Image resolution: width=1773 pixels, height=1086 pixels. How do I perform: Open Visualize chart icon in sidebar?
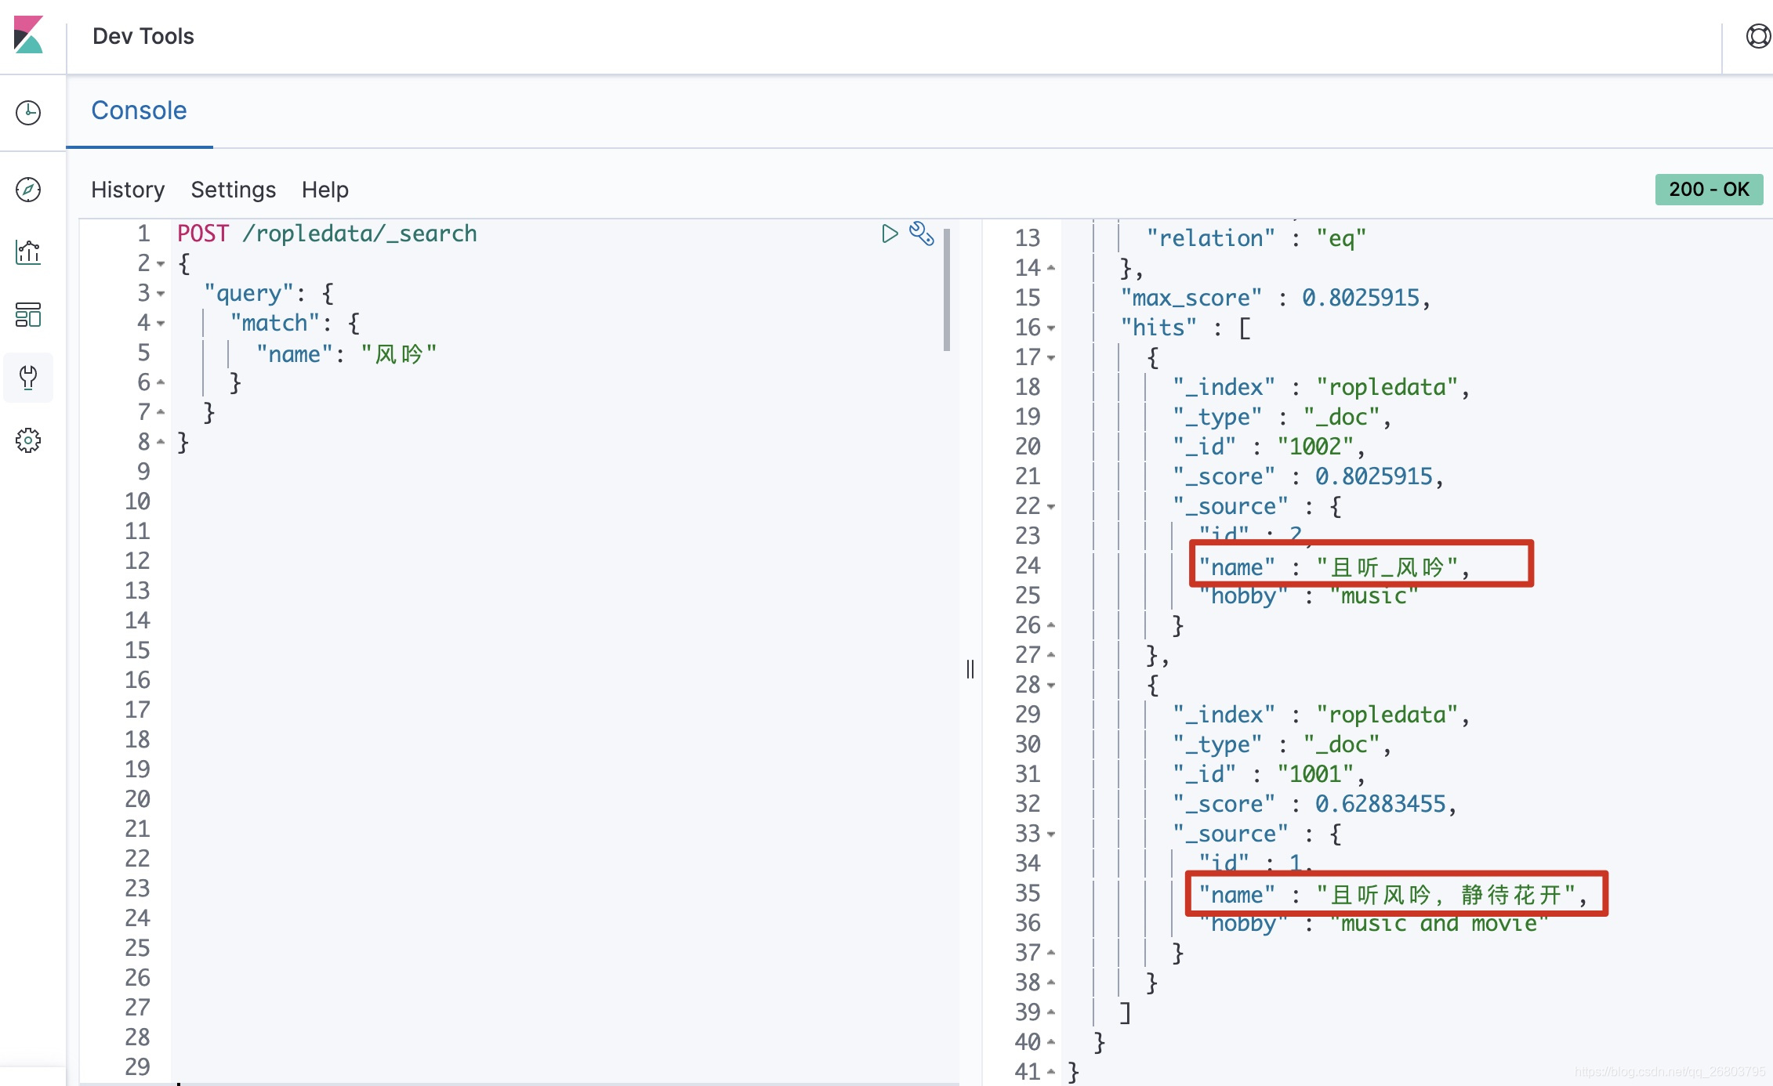pos(28,252)
